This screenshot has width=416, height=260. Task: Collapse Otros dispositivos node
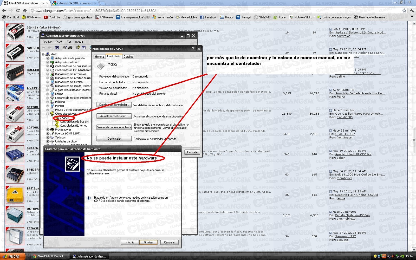48,114
